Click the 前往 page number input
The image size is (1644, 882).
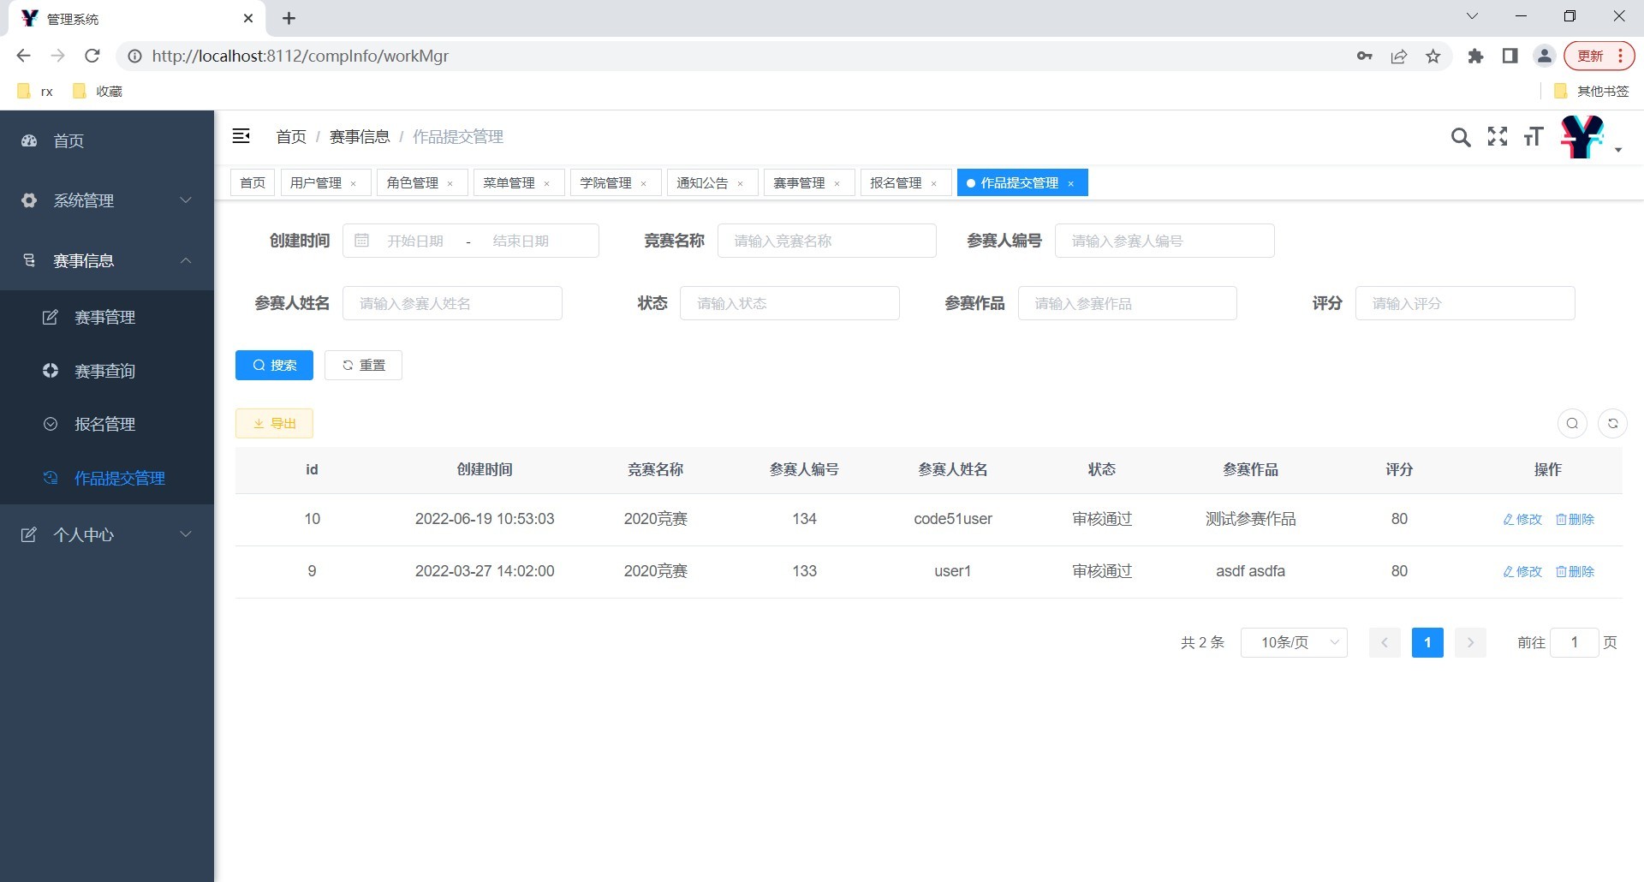coord(1574,642)
